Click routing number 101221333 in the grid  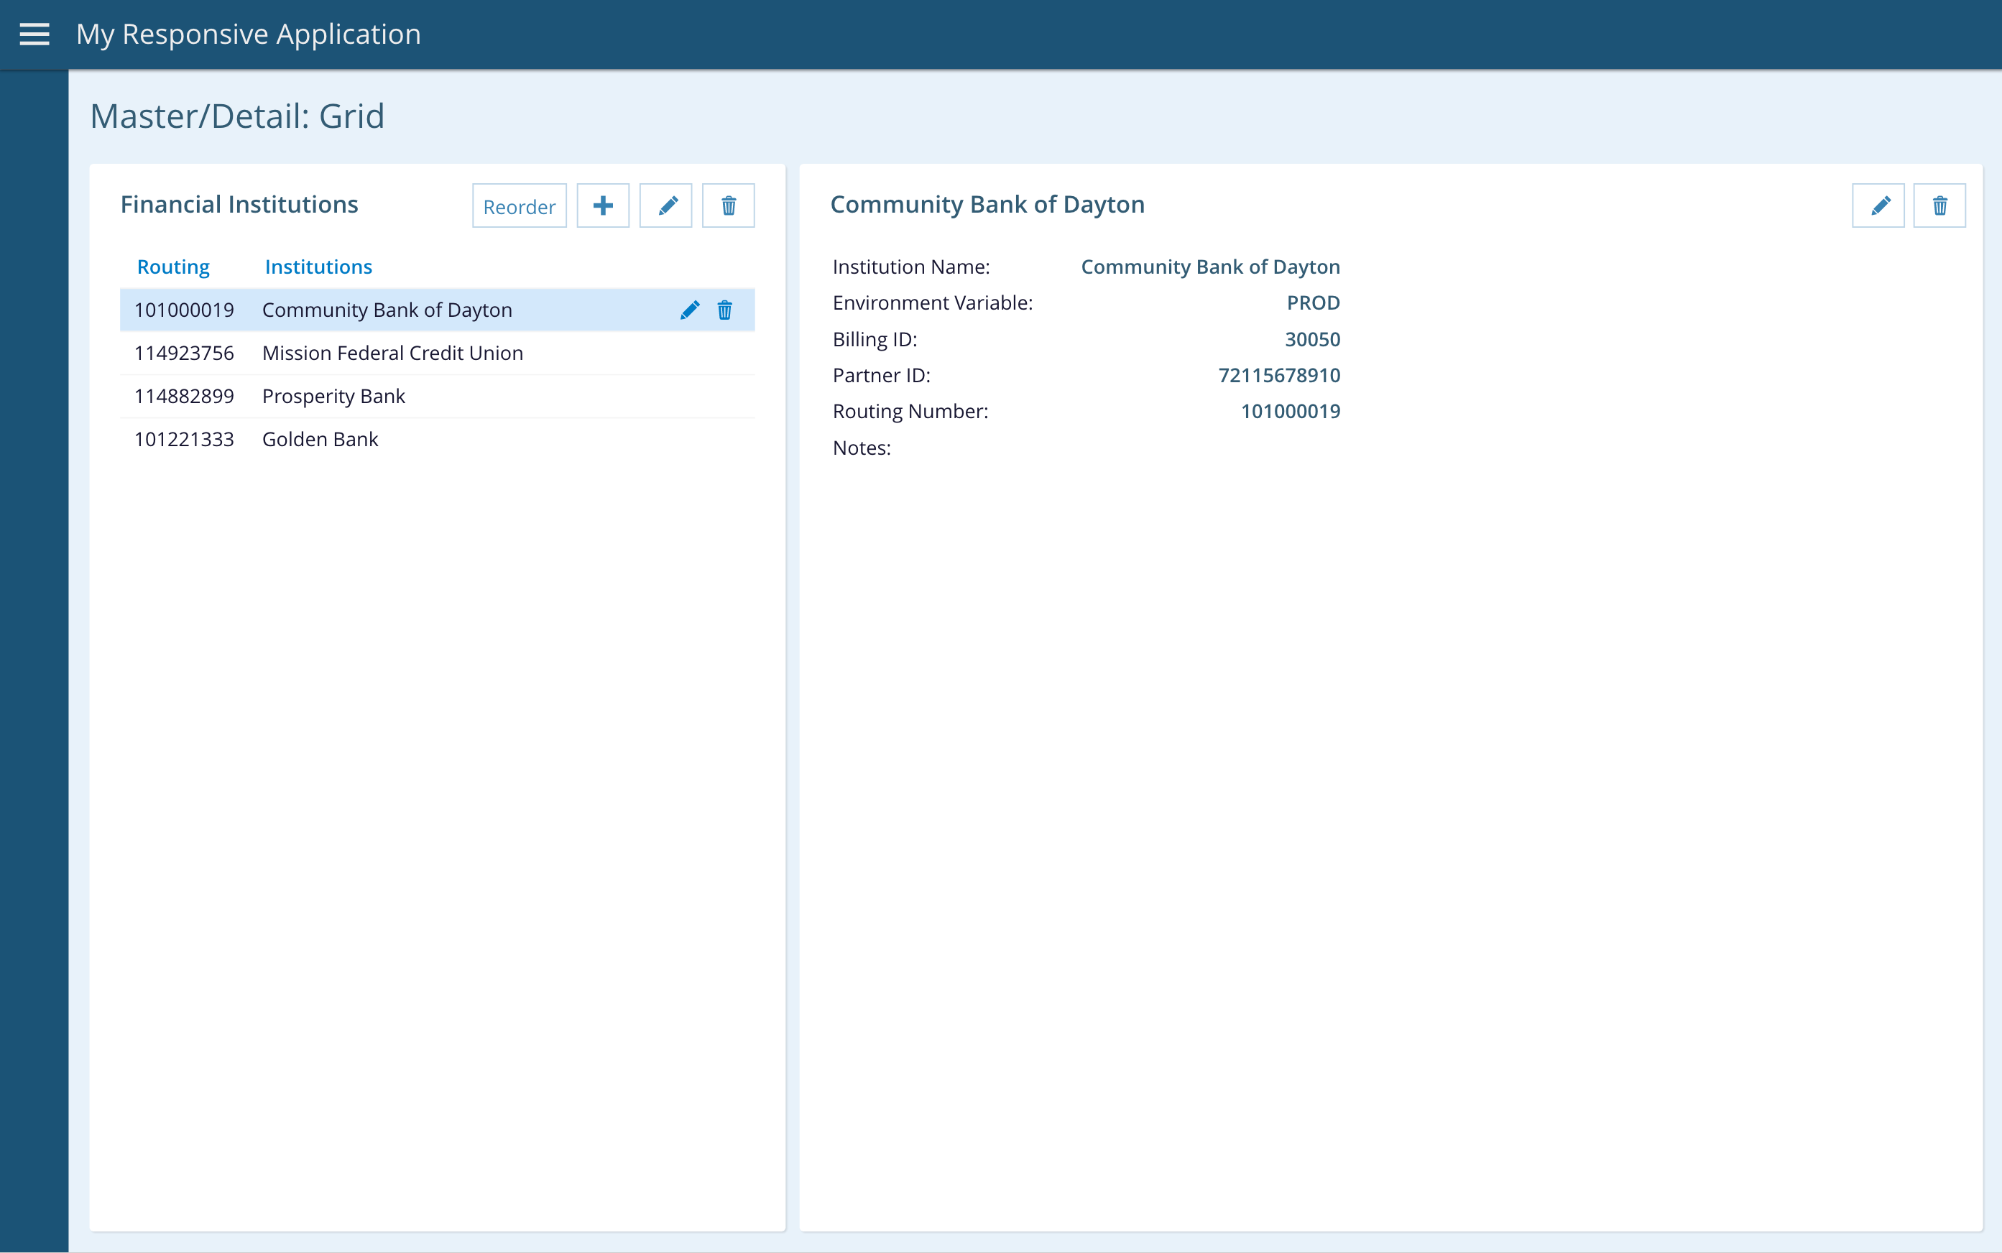184,439
